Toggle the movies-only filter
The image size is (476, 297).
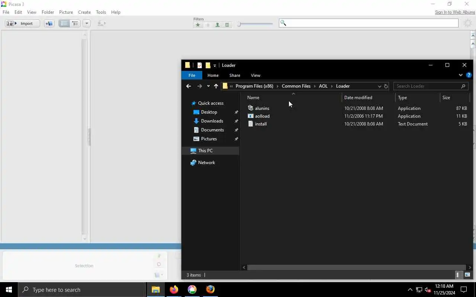[x=227, y=25]
